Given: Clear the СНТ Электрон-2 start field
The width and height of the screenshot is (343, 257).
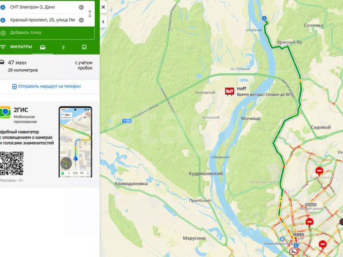Looking at the screenshot, I should (x=81, y=7).
